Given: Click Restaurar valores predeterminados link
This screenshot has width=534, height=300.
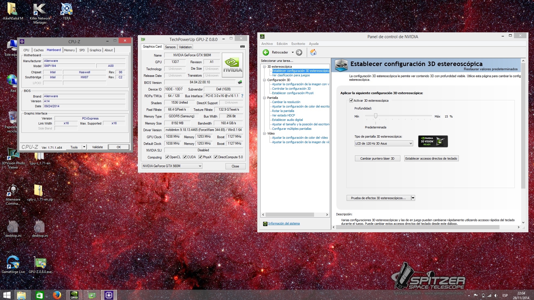Looking at the screenshot, I should pyautogui.click(x=491, y=69).
